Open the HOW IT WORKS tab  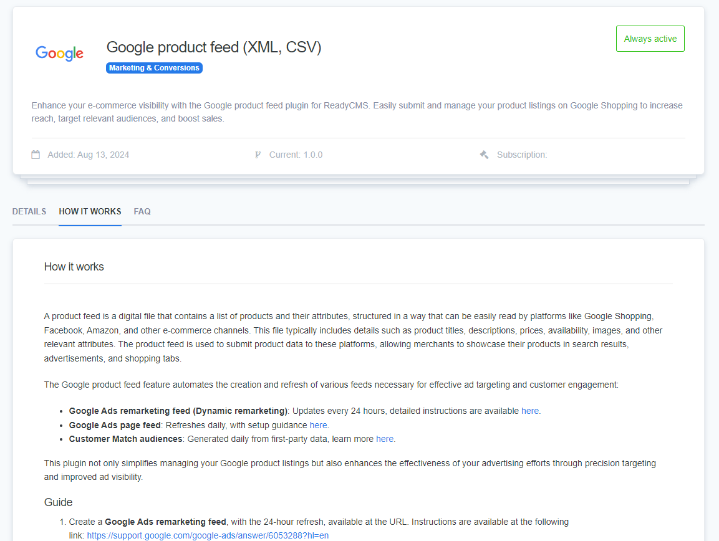pos(90,211)
